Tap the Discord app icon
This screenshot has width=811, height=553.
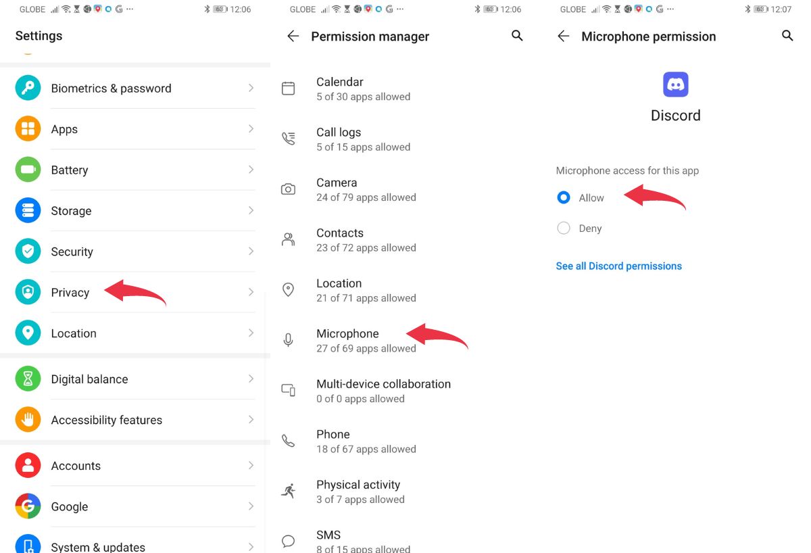(x=675, y=85)
